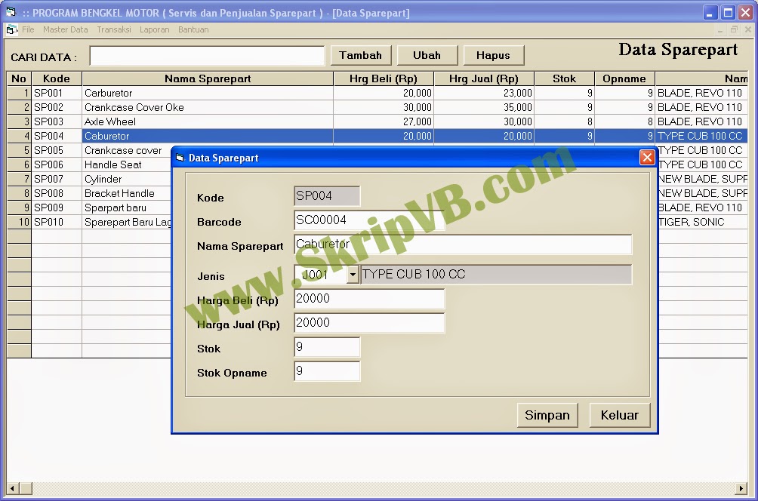Screen dimensions: 758x501
Task: Click the TIGER, SONIC cell
Action: pos(702,223)
